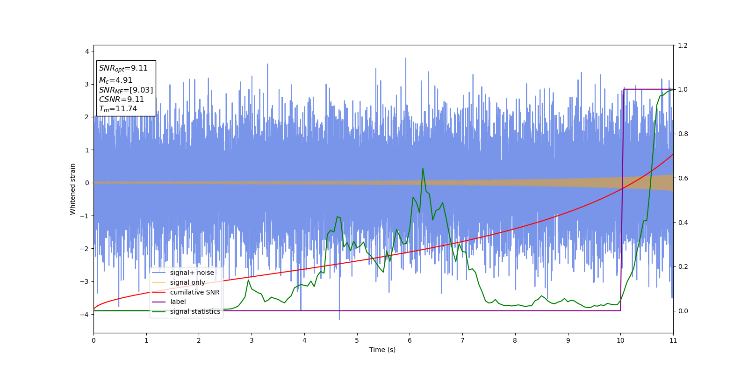Click the blue line swatch for signal+ noise
Image resolution: width=748 pixels, height=374 pixels.
coord(159,273)
